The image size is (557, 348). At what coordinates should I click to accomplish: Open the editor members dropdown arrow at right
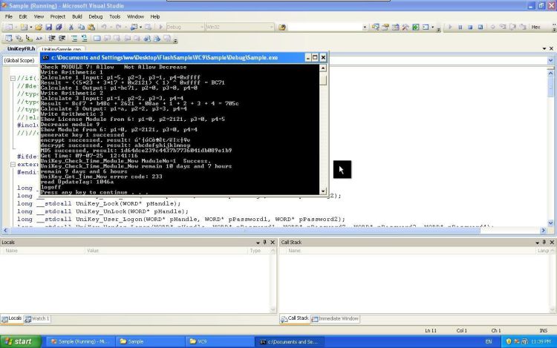[550, 61]
